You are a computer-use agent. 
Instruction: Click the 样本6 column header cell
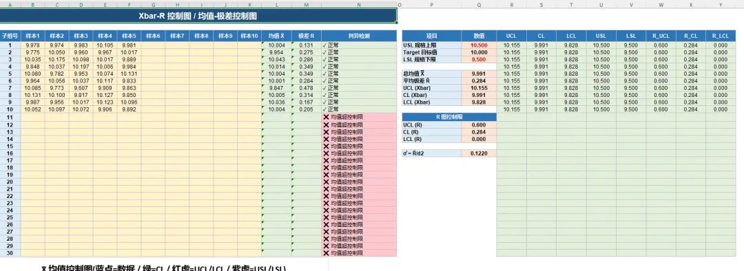coord(153,36)
